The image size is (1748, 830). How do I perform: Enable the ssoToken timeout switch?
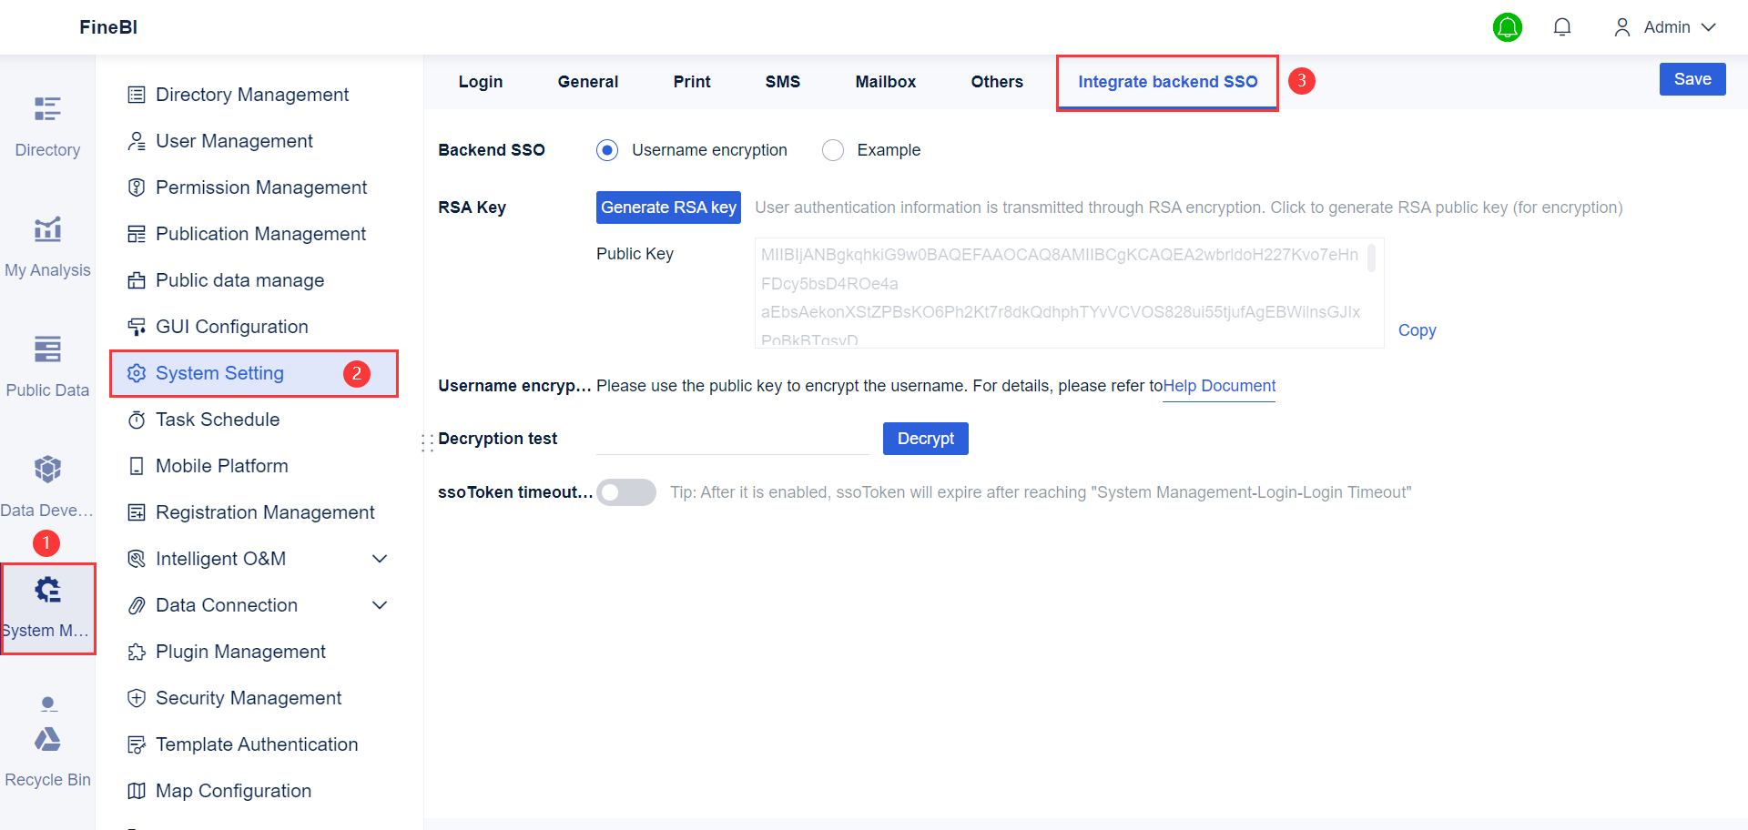pos(626,491)
